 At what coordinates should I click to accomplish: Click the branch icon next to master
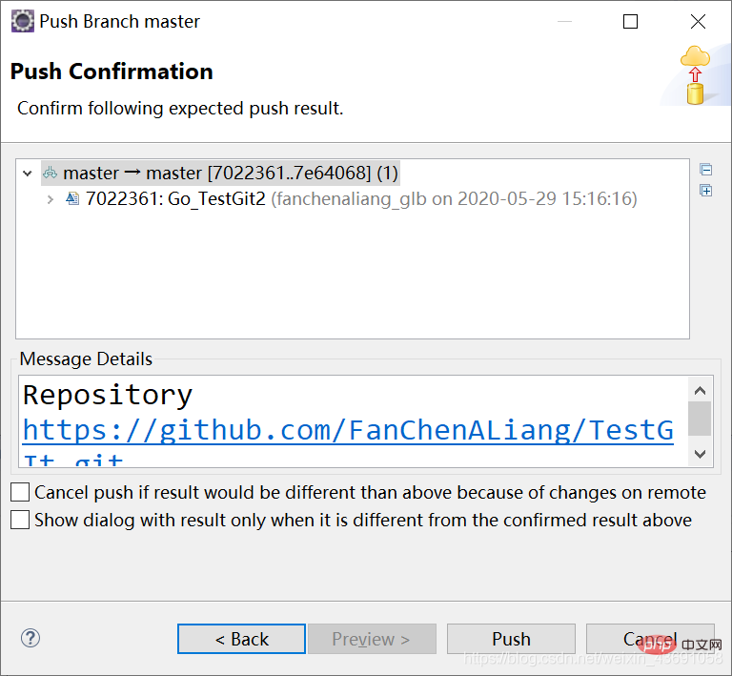[50, 174]
